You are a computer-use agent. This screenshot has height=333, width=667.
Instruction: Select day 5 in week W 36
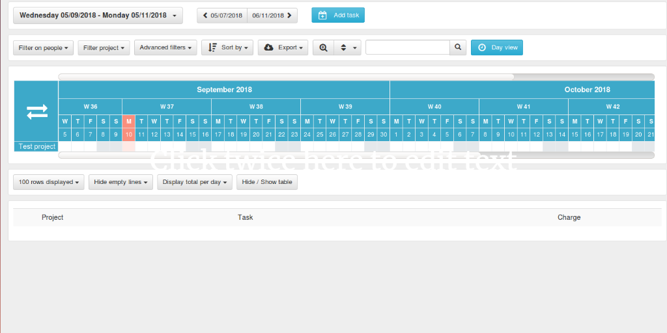pos(64,135)
